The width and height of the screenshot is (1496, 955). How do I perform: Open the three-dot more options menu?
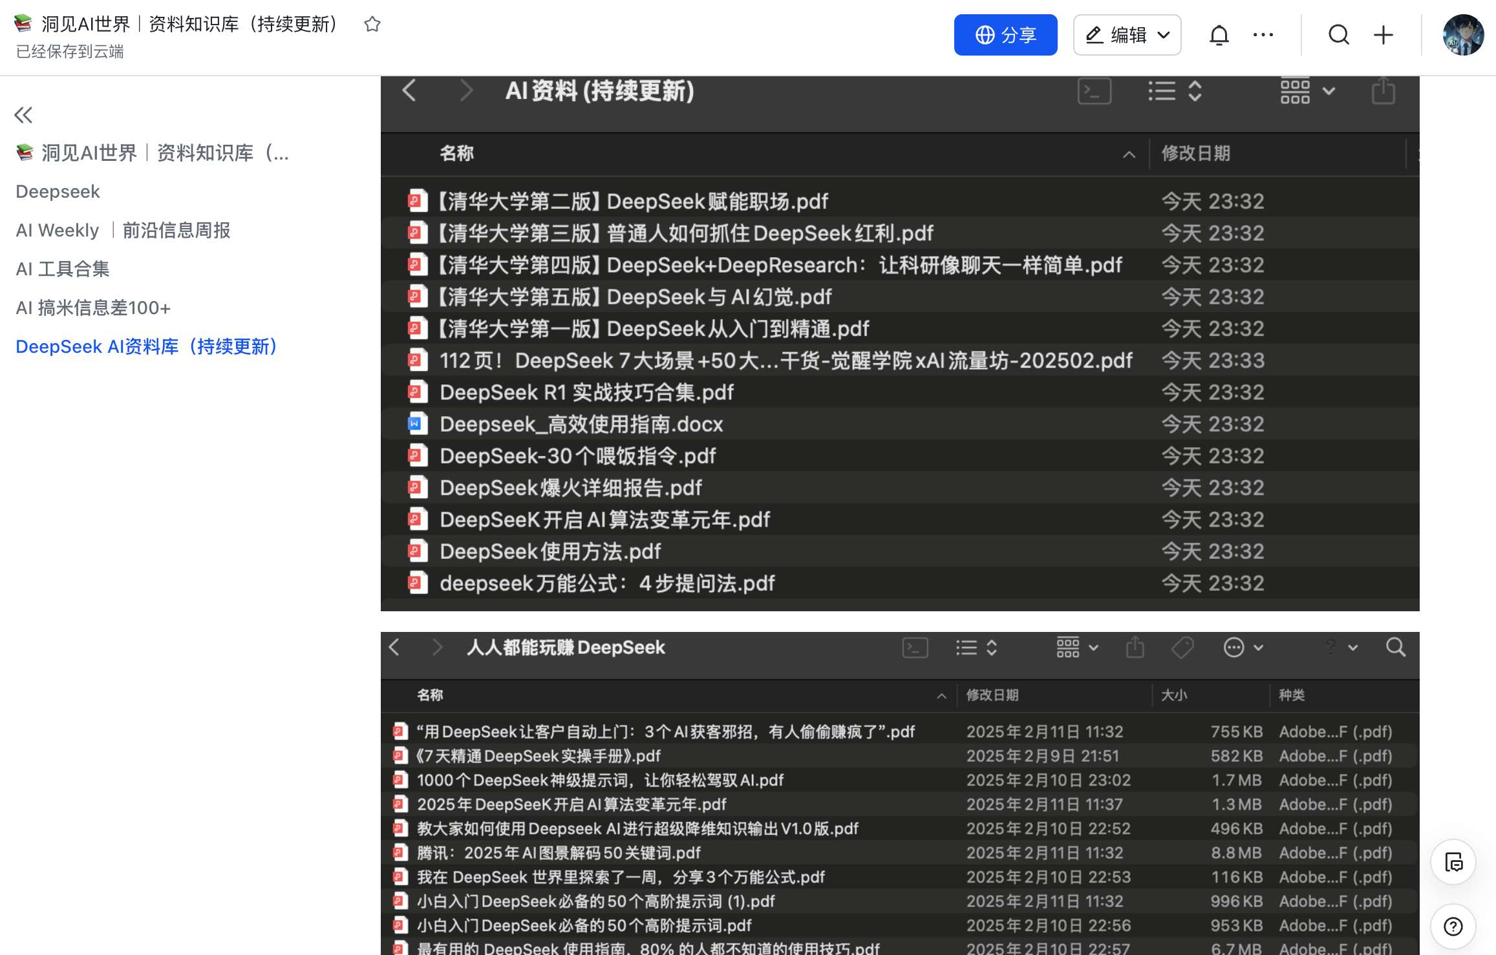click(x=1263, y=35)
